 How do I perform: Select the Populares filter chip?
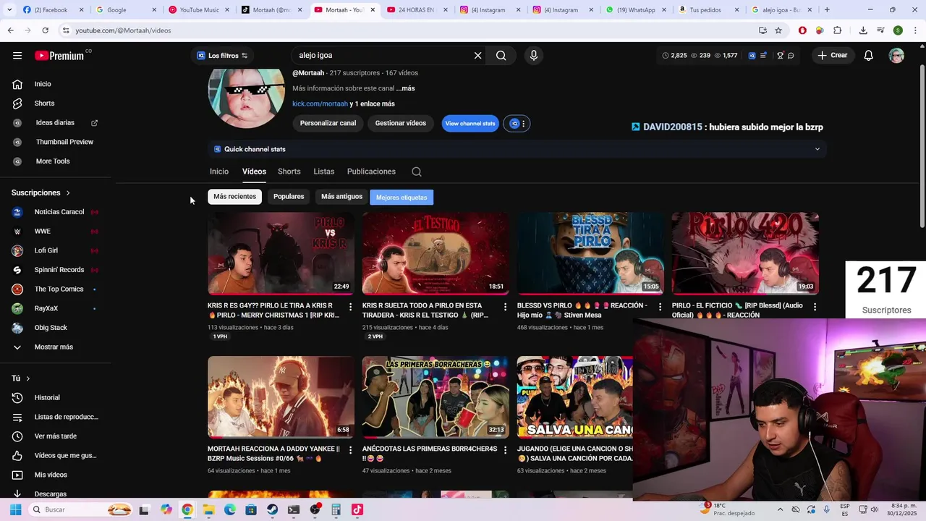pyautogui.click(x=289, y=197)
